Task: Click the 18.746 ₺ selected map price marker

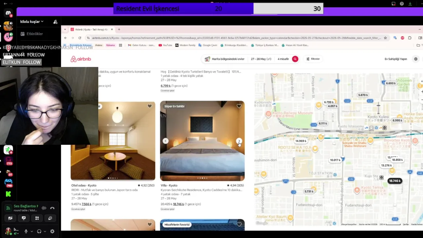Action: 395,181
